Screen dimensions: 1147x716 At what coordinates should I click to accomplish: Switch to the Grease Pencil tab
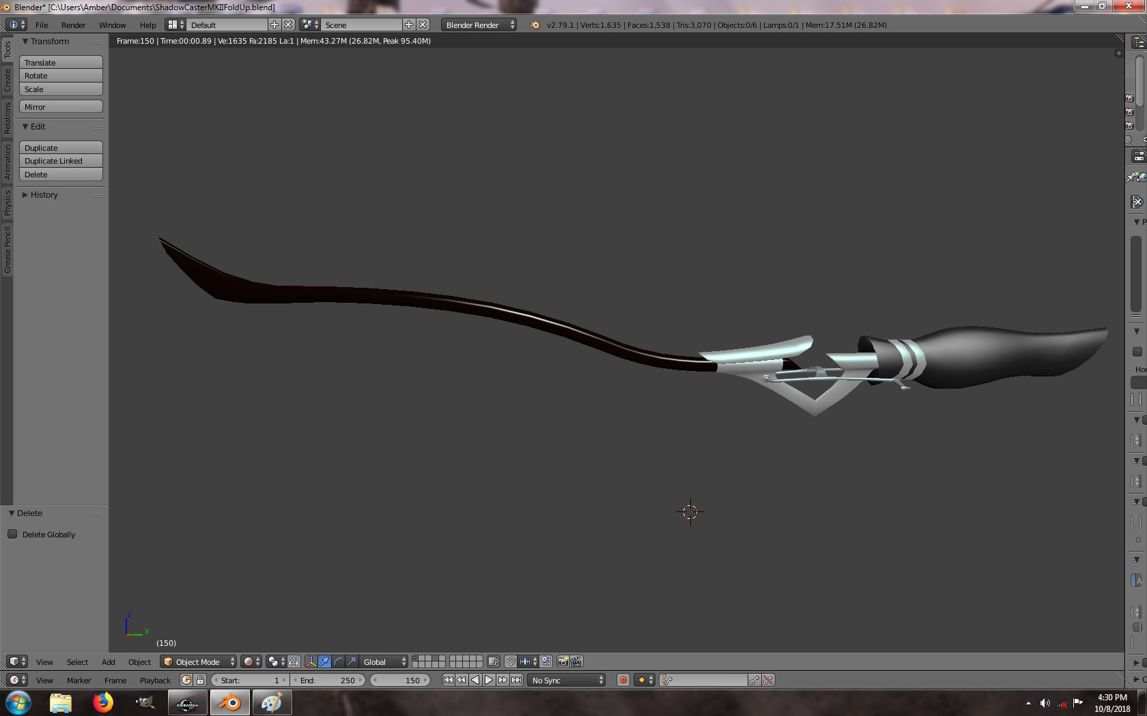coord(7,250)
